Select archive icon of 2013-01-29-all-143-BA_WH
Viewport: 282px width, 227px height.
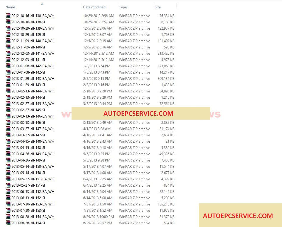(x=8, y=78)
